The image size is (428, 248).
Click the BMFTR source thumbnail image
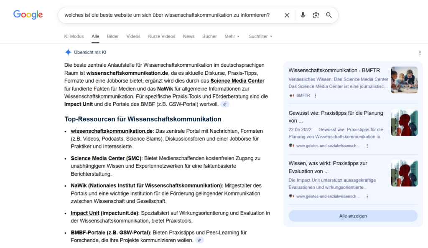click(404, 80)
